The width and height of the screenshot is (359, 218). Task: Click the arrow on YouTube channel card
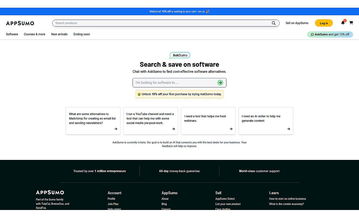173,129
